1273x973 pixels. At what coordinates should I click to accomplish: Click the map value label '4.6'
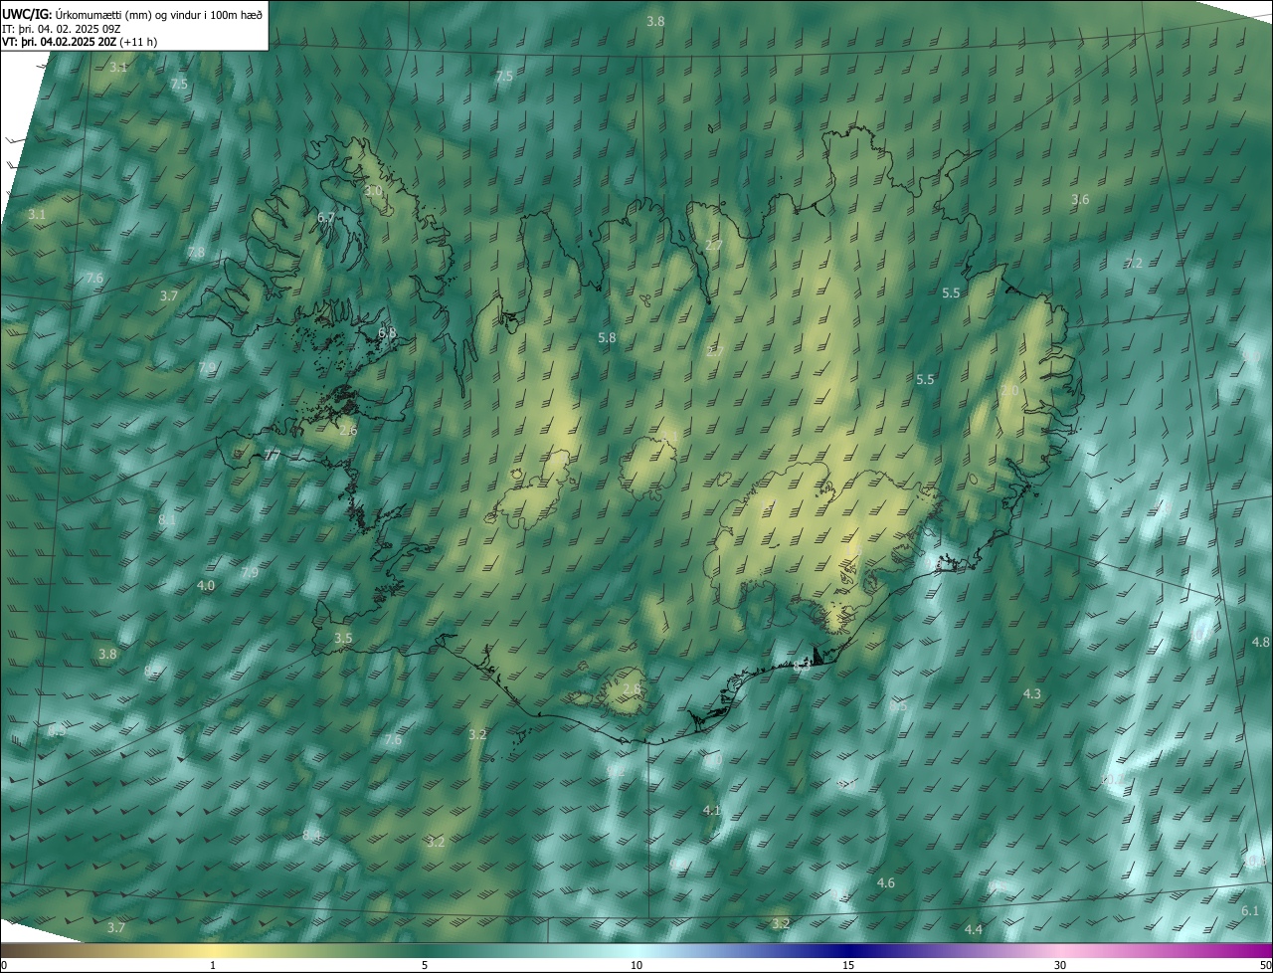pyautogui.click(x=886, y=883)
